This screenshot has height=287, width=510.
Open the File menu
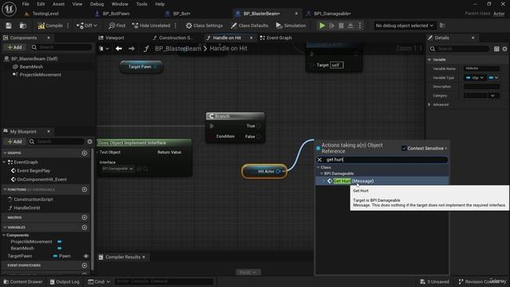click(25, 4)
